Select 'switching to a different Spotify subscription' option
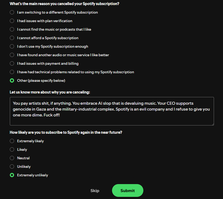Viewport: 223px width, 199px height. [12, 12]
